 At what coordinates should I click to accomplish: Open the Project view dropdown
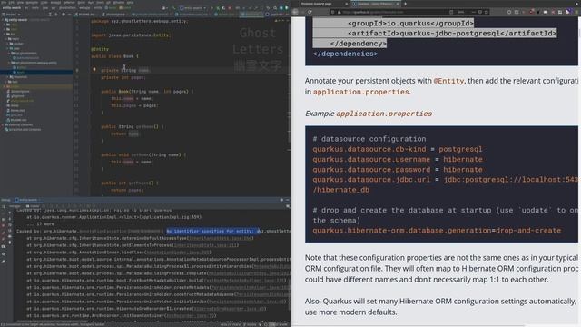pos(11,15)
